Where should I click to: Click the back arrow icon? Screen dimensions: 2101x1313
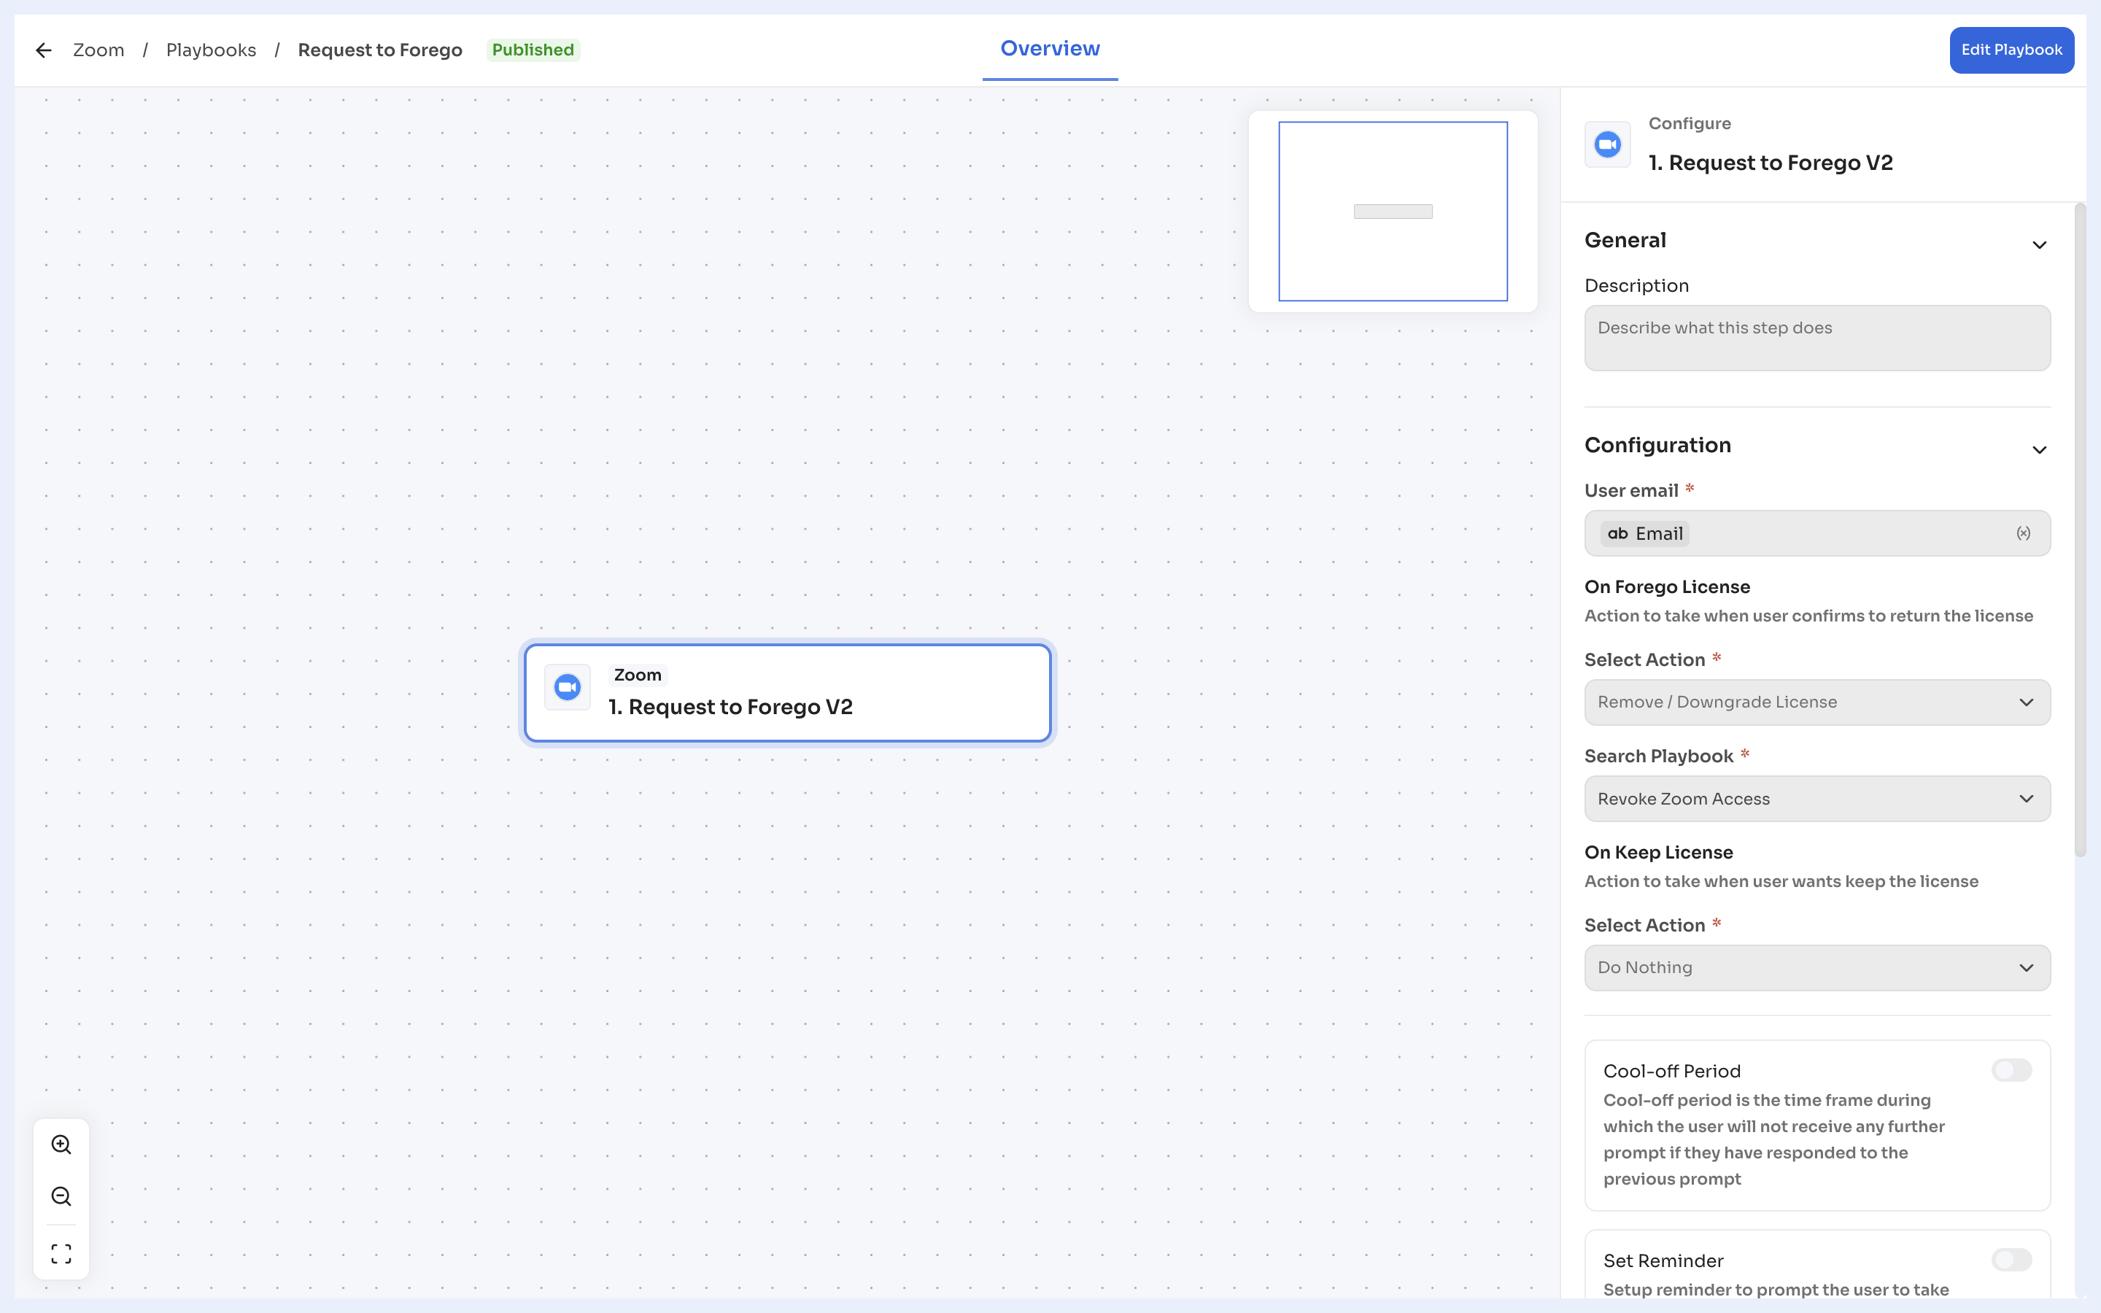pos(44,50)
